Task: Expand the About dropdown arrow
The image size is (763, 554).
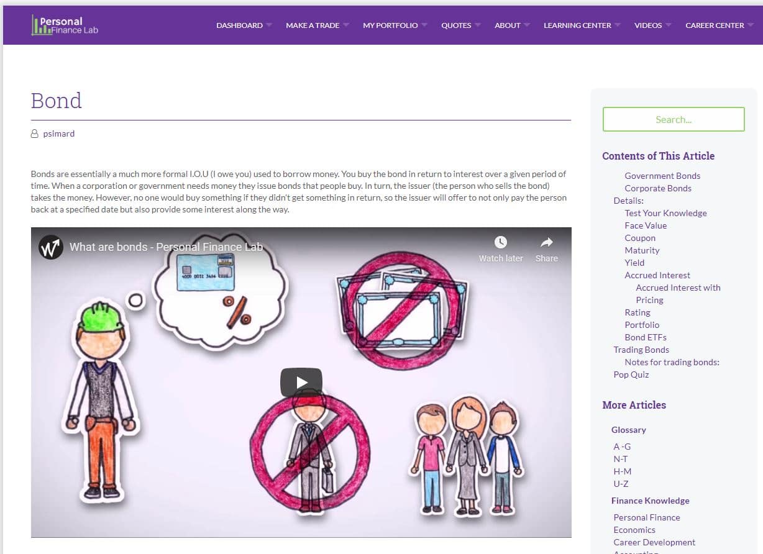Action: coord(526,25)
